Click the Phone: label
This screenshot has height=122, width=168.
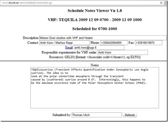pos(95,43)
